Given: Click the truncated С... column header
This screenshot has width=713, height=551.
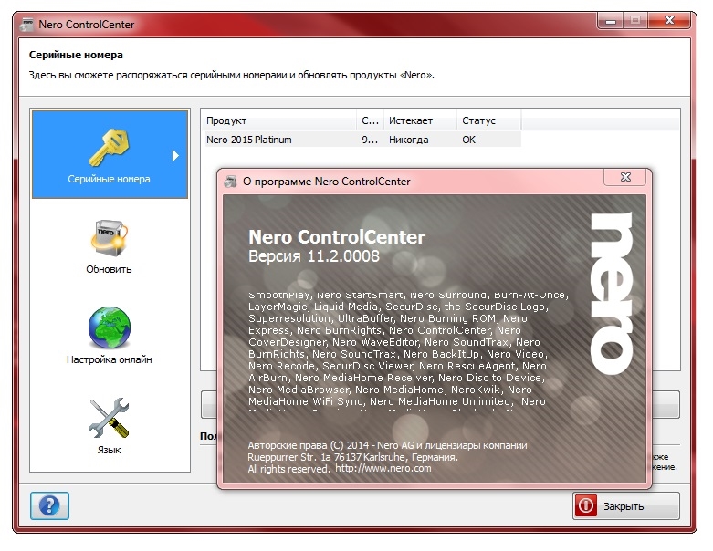Looking at the screenshot, I should coord(370,120).
